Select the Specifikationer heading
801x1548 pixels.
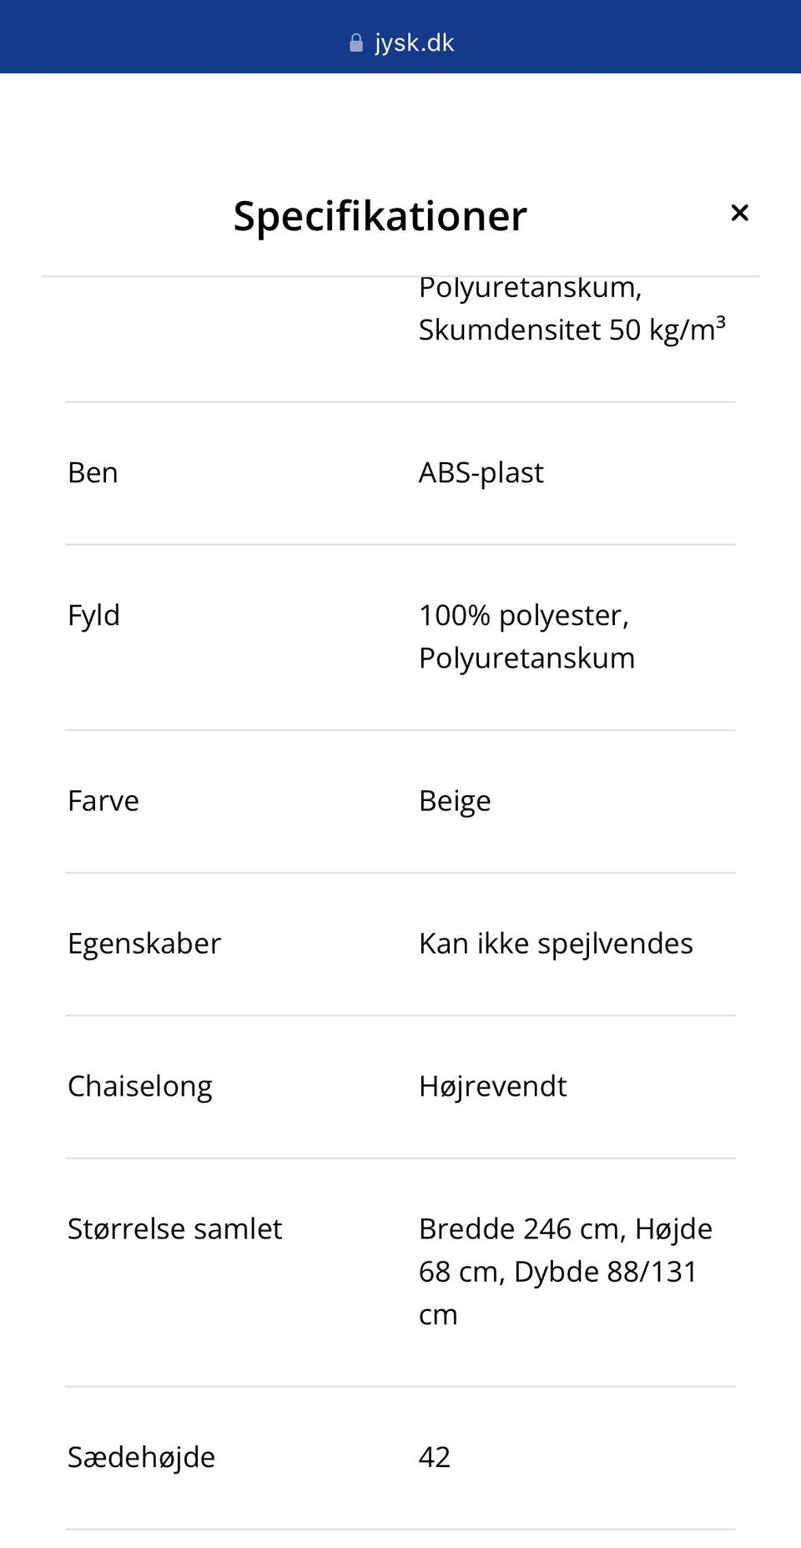point(380,215)
